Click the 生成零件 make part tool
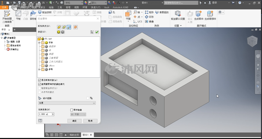 click(x=199, y=15)
